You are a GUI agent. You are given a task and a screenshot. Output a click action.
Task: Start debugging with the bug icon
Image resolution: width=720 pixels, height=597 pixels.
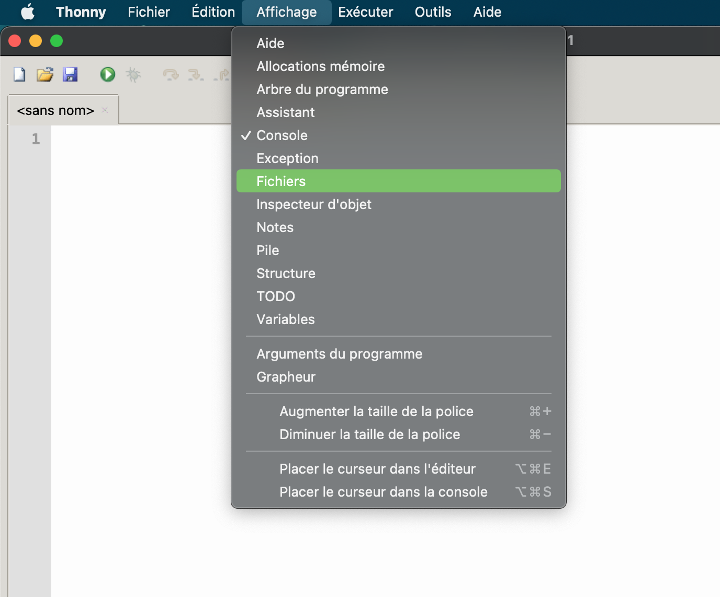(133, 75)
